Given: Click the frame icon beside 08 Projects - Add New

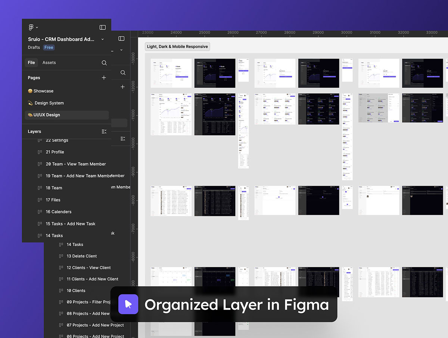Looking at the screenshot, I should click(x=61, y=314).
